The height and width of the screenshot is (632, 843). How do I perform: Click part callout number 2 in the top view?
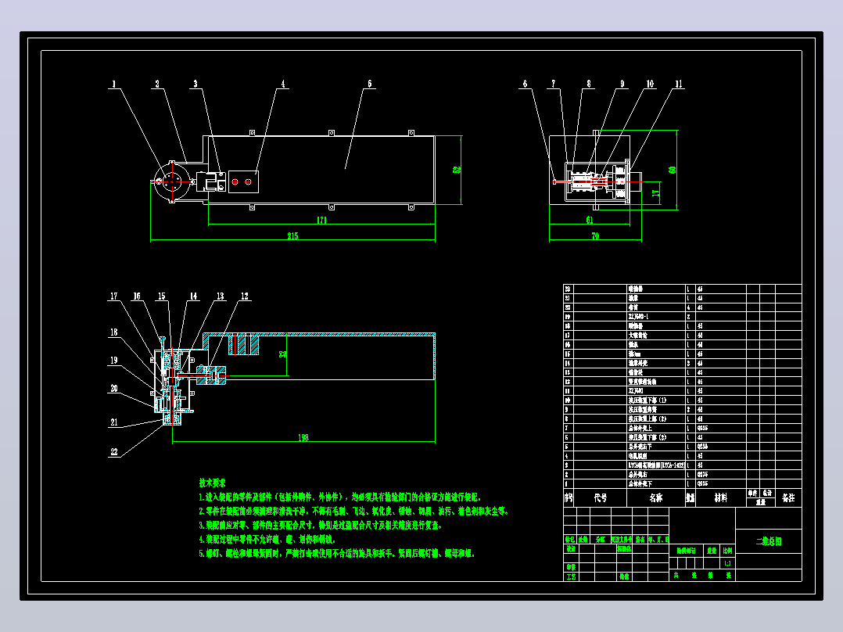[157, 84]
